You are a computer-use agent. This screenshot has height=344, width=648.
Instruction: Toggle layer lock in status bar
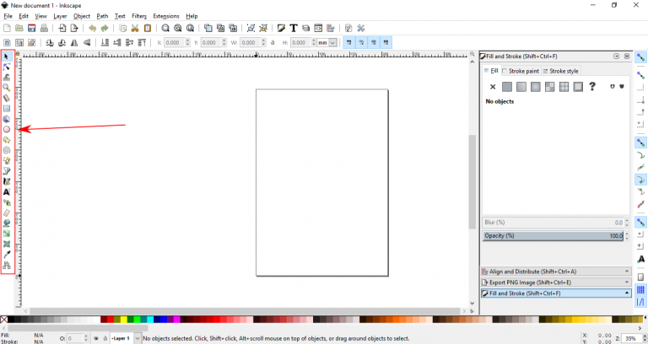(x=105, y=338)
